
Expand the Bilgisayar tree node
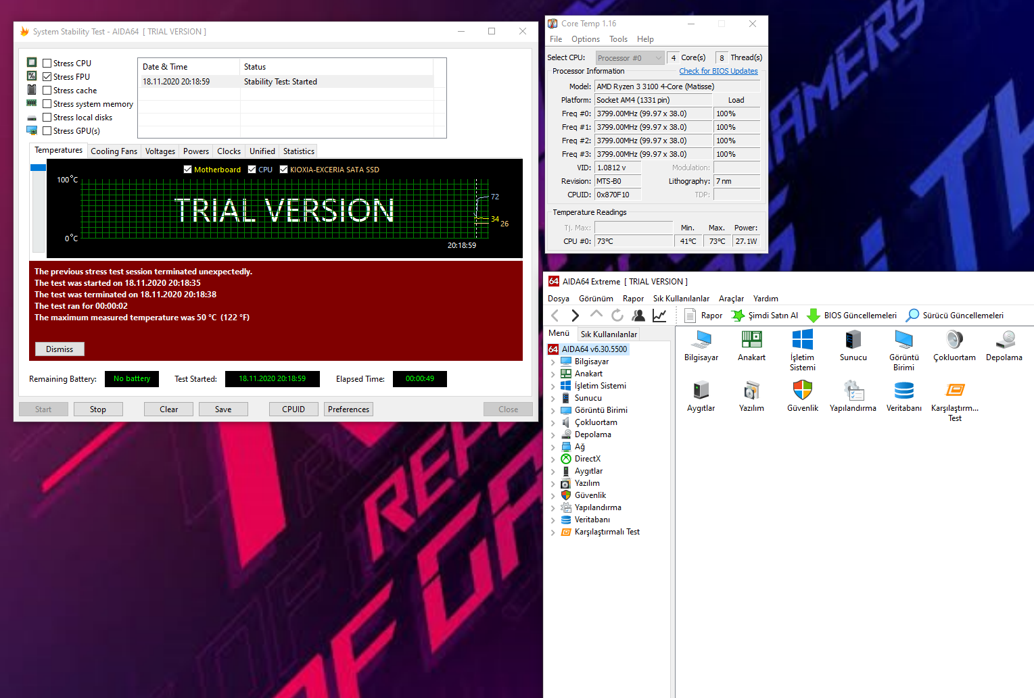tap(553, 362)
